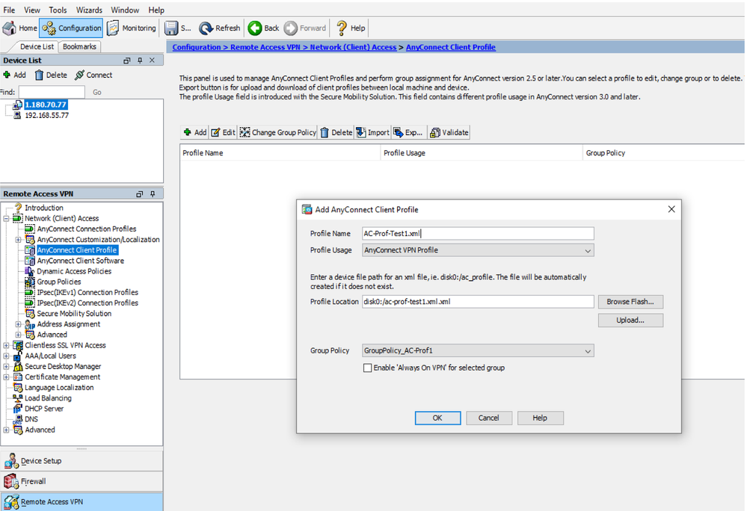Expand the Certificate Management node

(6, 377)
